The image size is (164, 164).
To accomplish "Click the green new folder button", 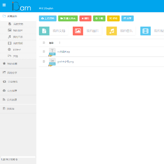I will (x=68, y=18).
